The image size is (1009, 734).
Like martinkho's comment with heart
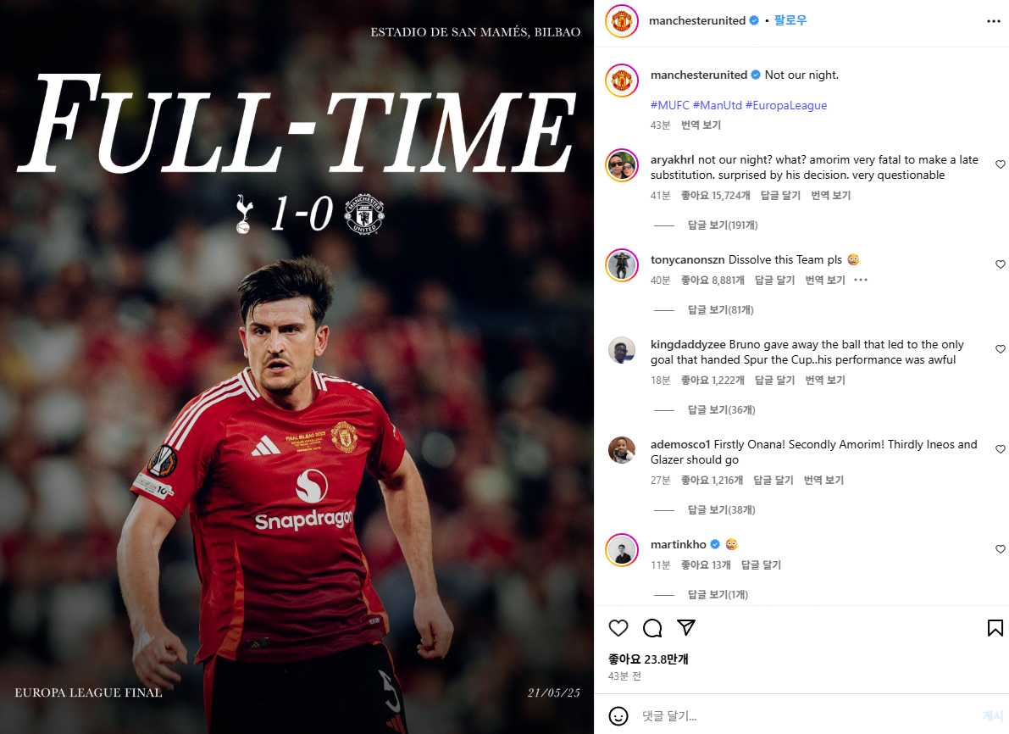pos(1000,549)
